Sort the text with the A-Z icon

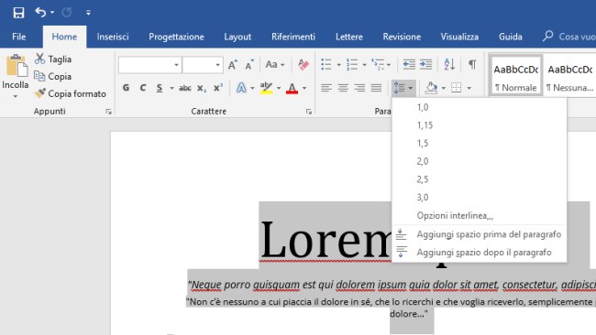(449, 65)
